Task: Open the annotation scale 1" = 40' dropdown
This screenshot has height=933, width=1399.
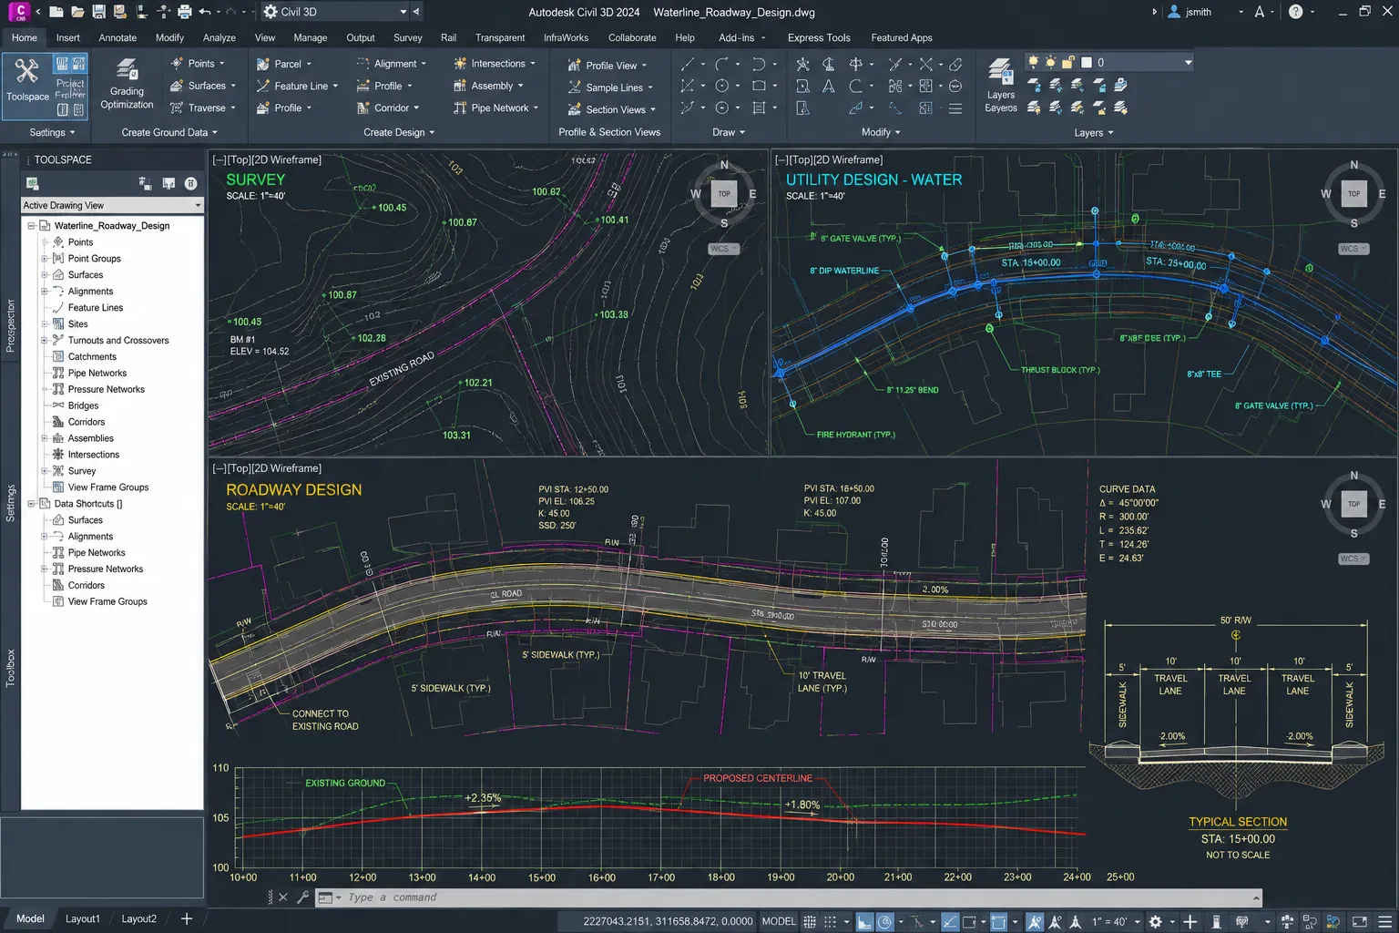Action: point(1116,921)
